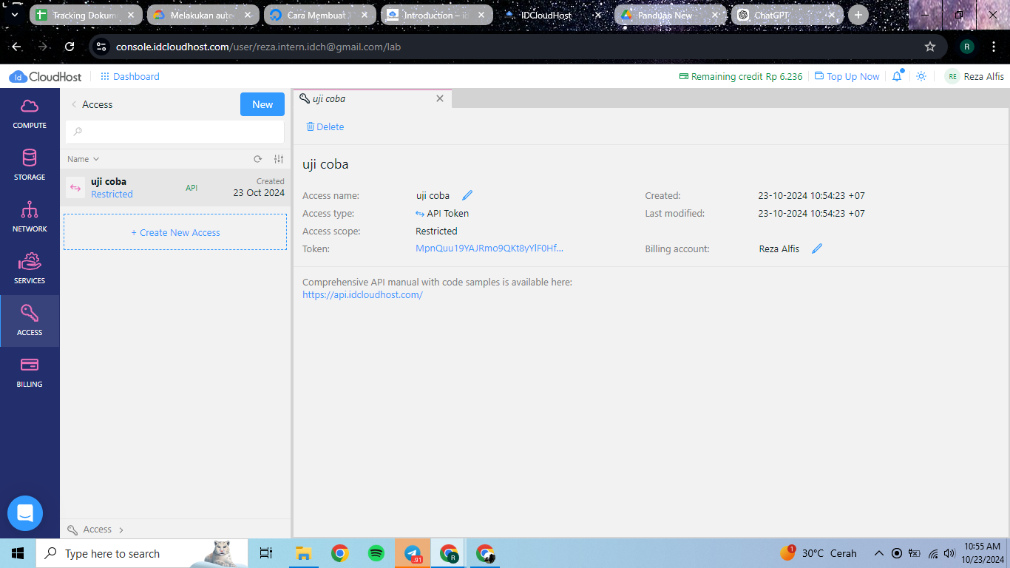Open the Compute section in sidebar
This screenshot has width=1010, height=568.
(30, 114)
